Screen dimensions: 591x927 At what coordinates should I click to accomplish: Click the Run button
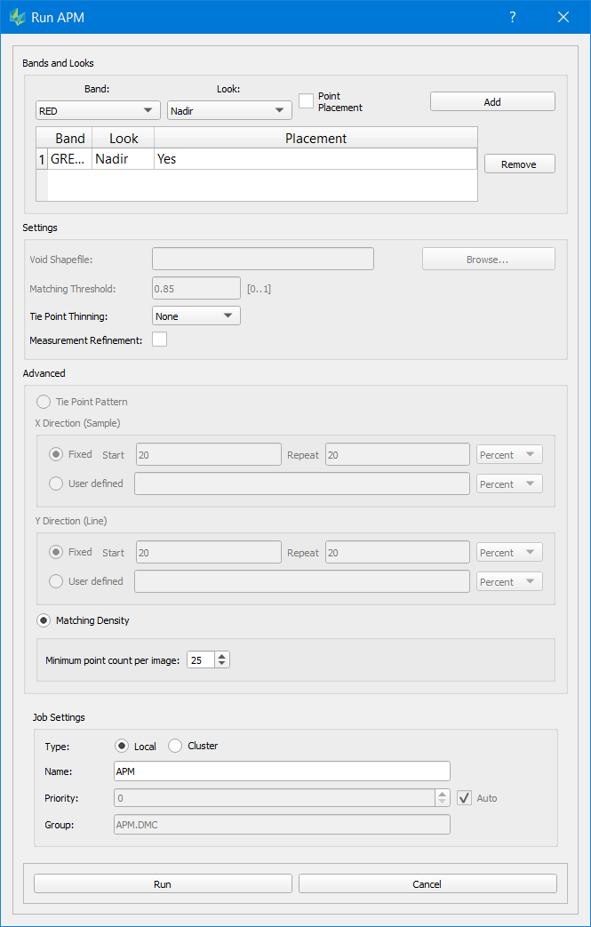[x=163, y=883]
